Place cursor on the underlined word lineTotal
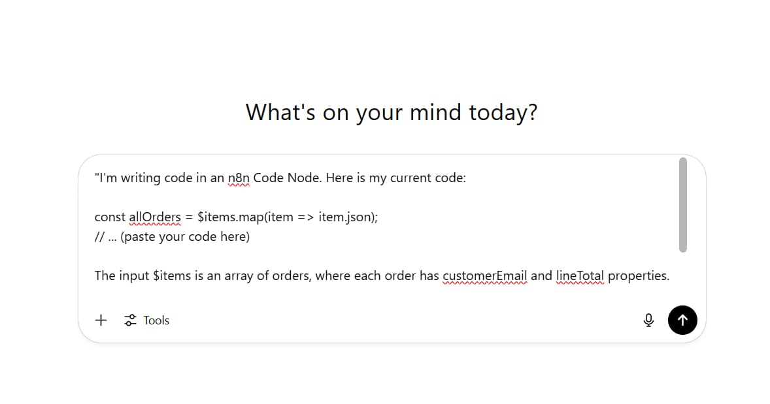This screenshot has width=770, height=404. coord(580,275)
